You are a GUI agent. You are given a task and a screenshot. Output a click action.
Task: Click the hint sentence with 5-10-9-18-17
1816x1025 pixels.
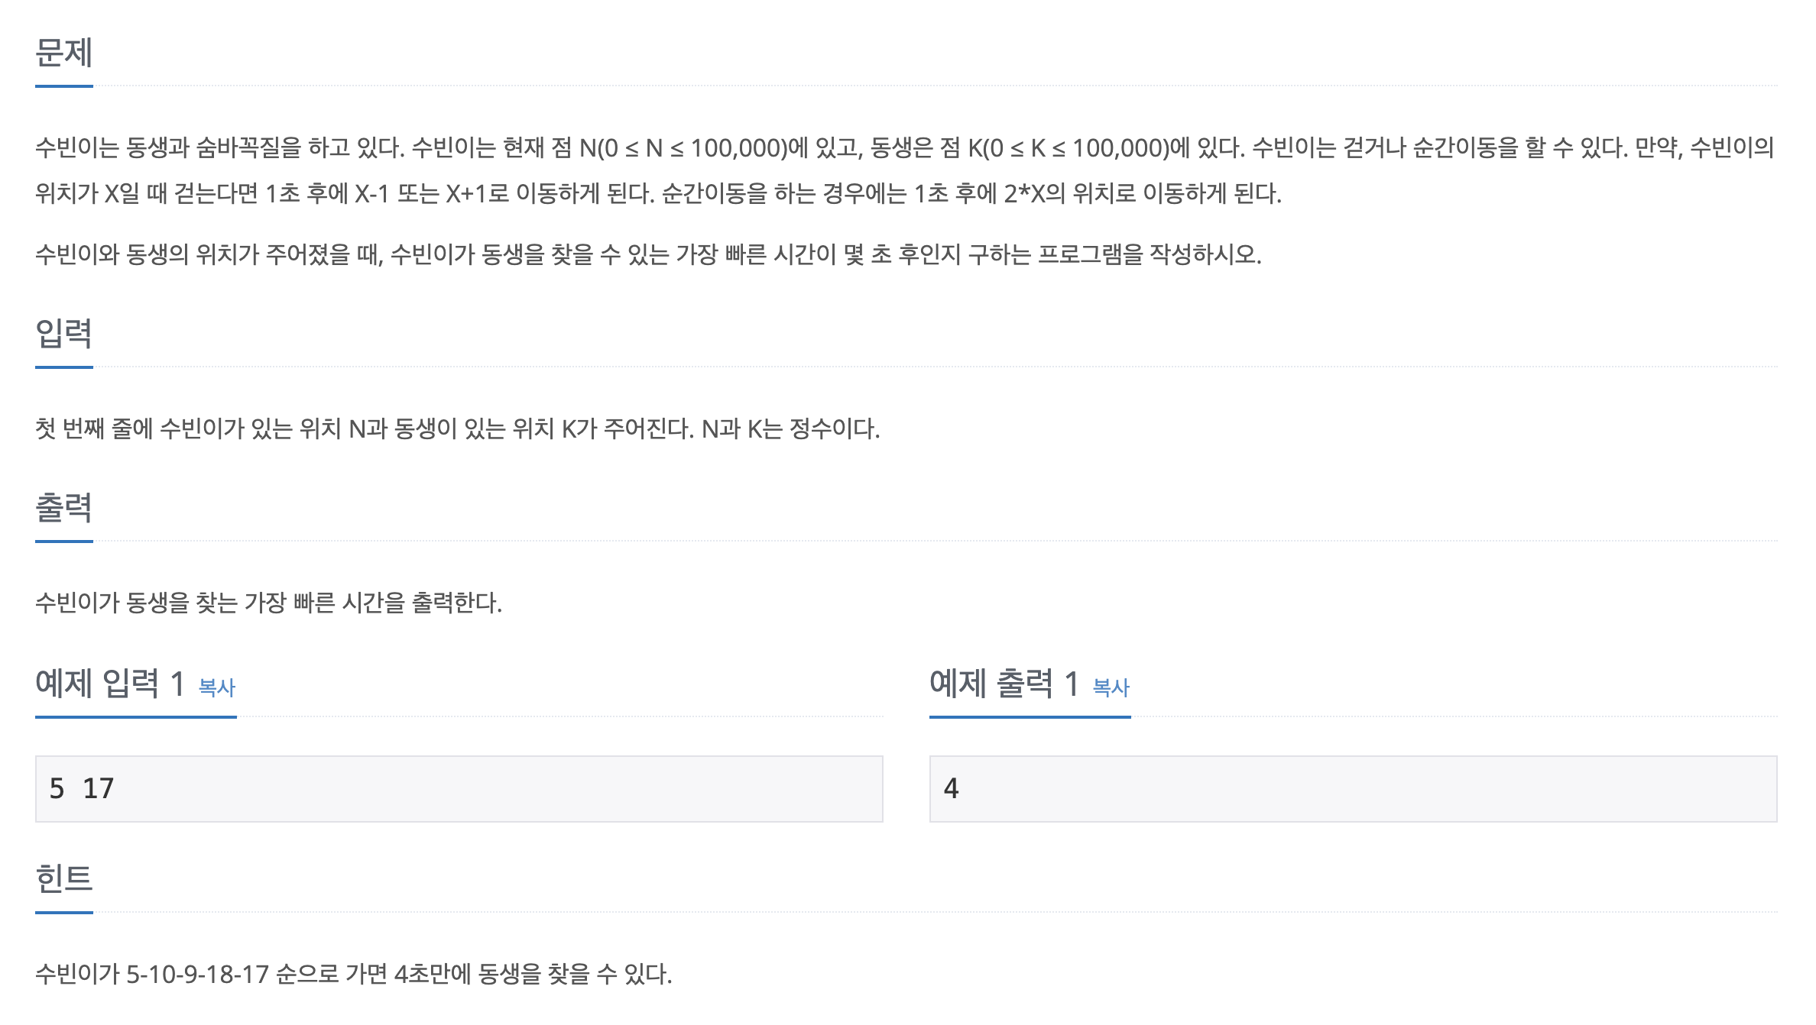coord(354,974)
